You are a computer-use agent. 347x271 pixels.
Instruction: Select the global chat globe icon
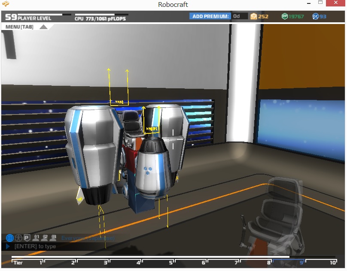(10, 238)
